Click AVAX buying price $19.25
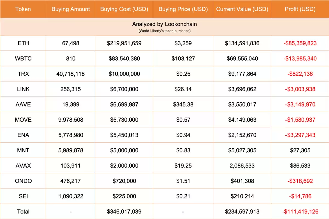The image size is (329, 219). point(183,166)
